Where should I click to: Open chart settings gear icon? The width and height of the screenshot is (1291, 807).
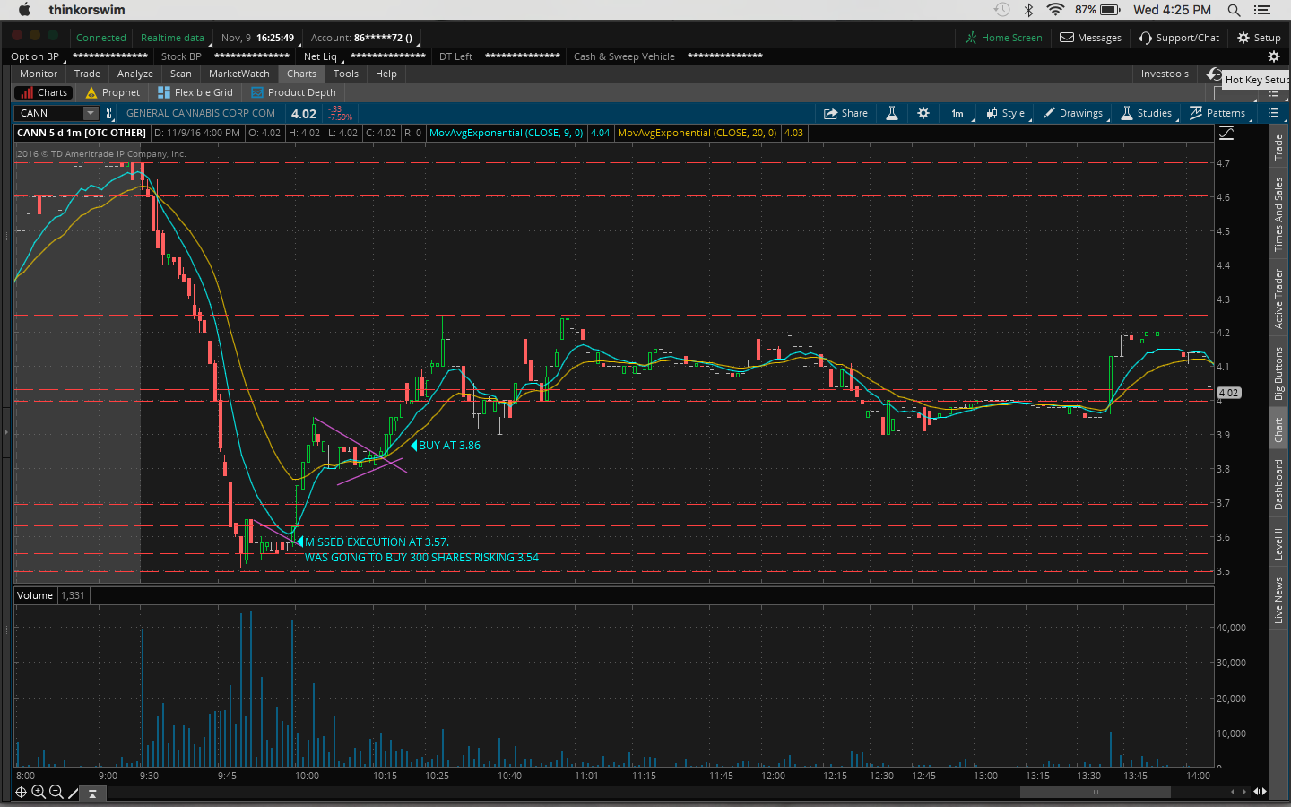pos(923,113)
